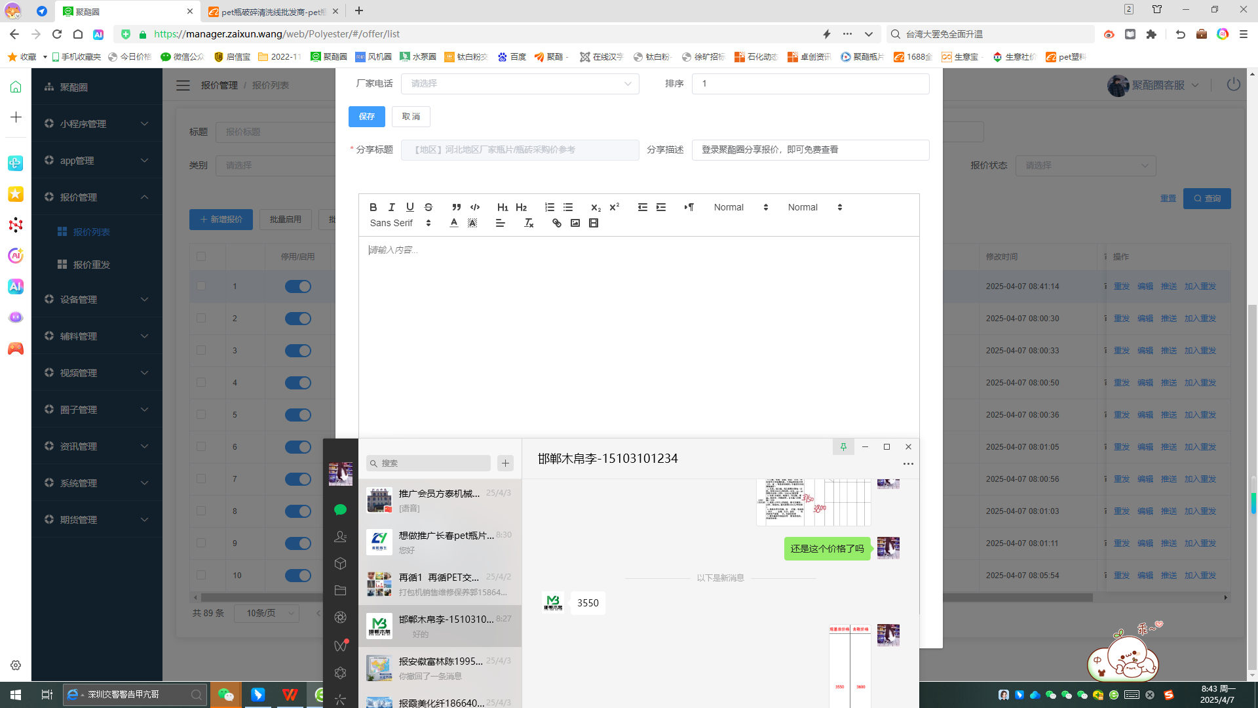Click the insert video icon
Screen dimensions: 1258x708
594,224
